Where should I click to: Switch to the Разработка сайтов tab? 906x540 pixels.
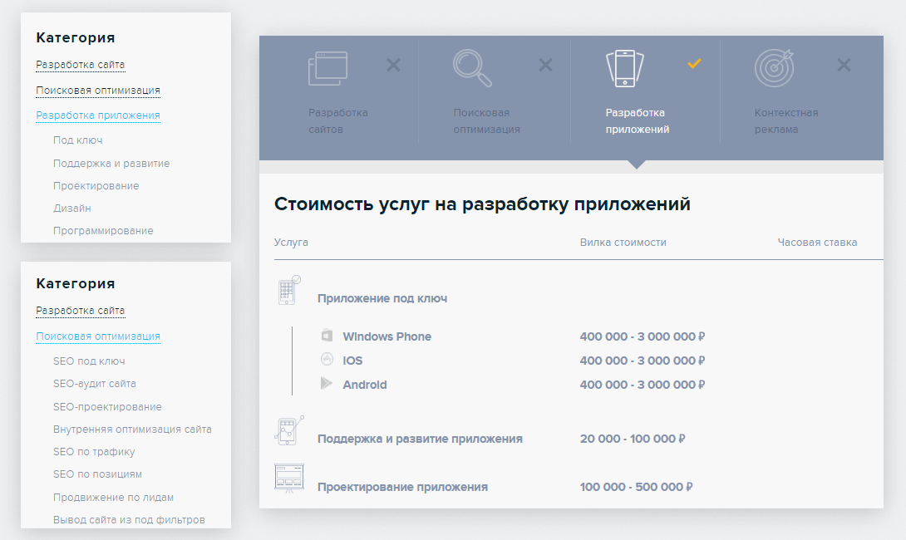pyautogui.click(x=338, y=120)
